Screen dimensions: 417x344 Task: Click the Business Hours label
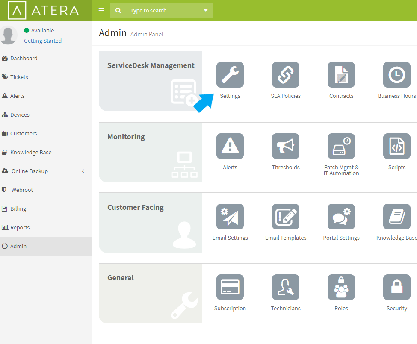point(397,96)
